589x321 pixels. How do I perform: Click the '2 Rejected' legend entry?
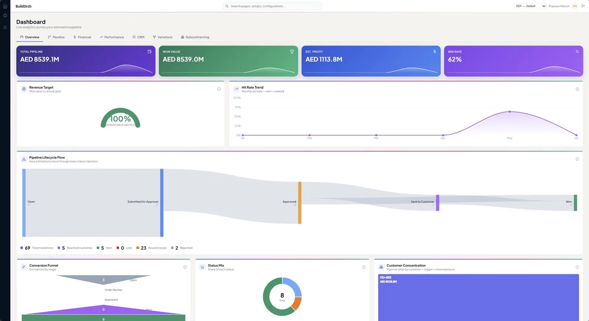[x=182, y=248]
